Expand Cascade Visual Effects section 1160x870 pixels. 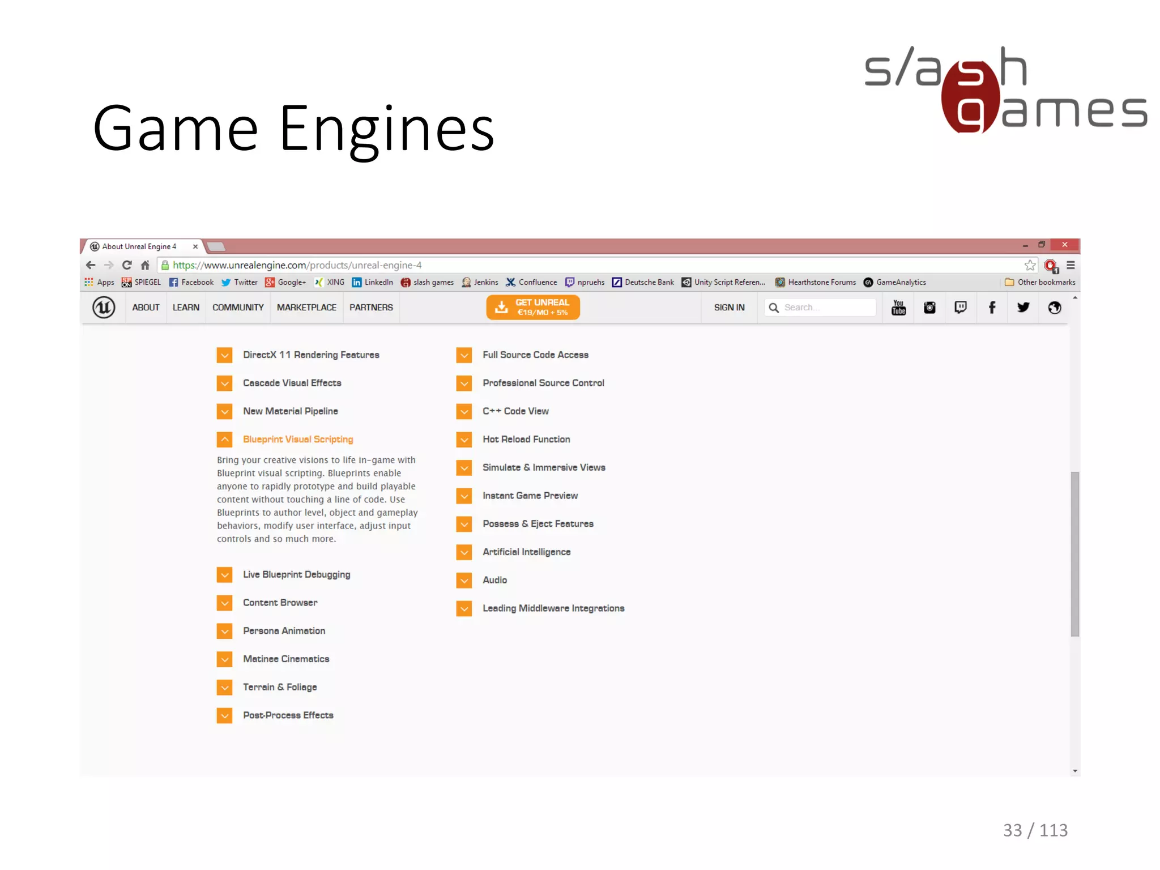(x=224, y=383)
